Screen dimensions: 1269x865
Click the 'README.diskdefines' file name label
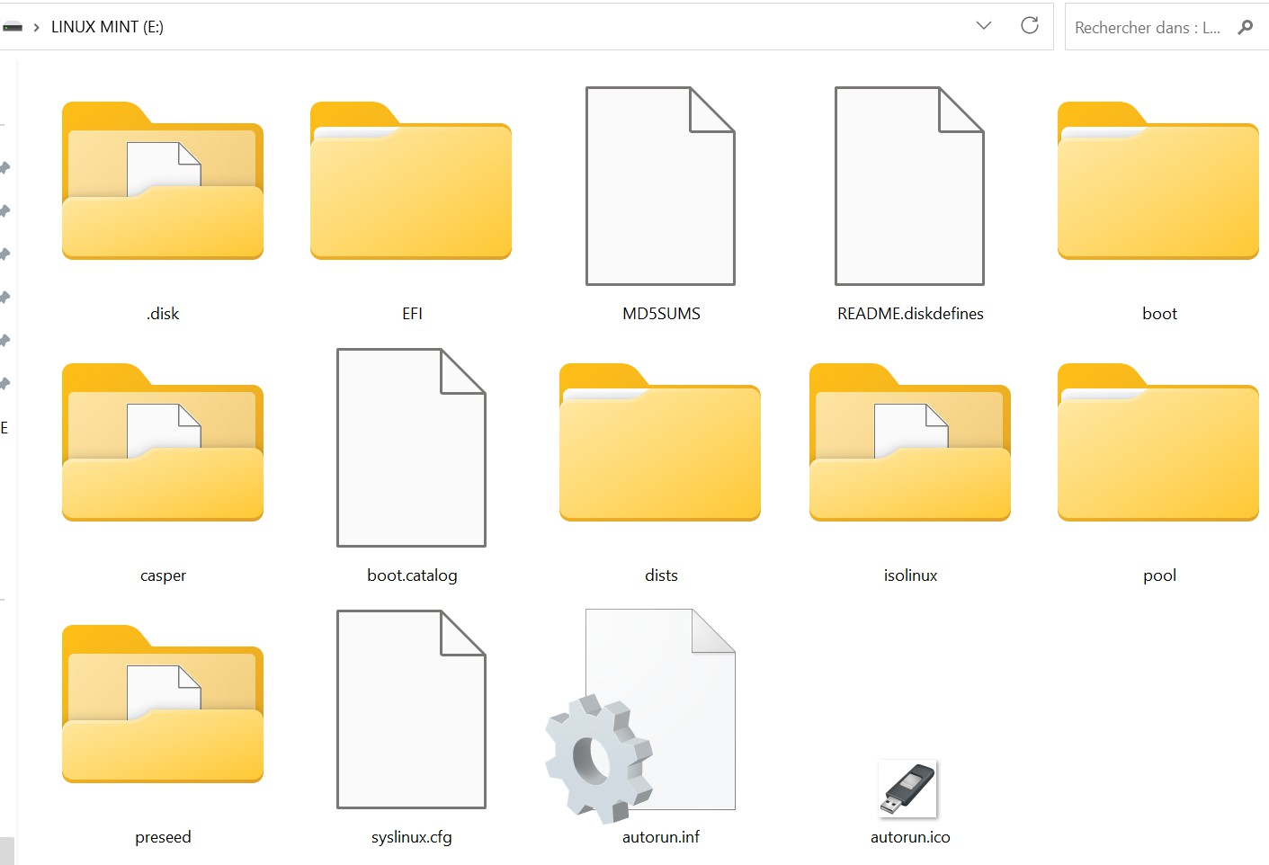tap(910, 314)
